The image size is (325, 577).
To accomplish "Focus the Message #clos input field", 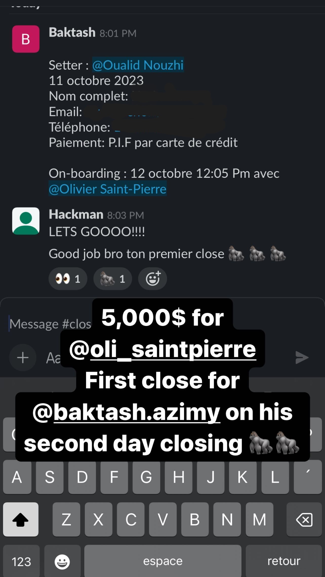I will pos(51,324).
